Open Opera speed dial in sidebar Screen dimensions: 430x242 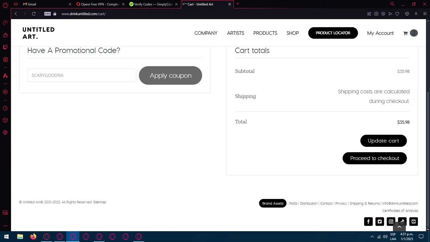5,23
